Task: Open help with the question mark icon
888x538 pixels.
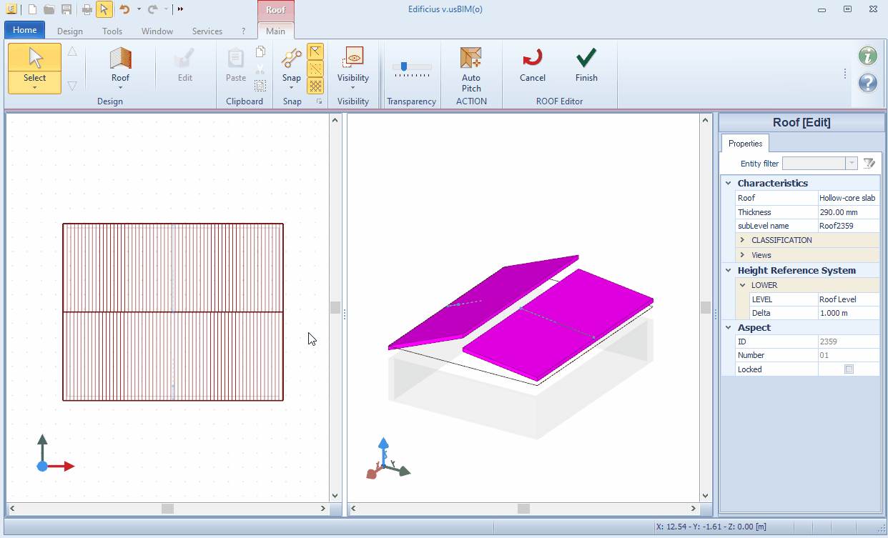Action: (867, 83)
